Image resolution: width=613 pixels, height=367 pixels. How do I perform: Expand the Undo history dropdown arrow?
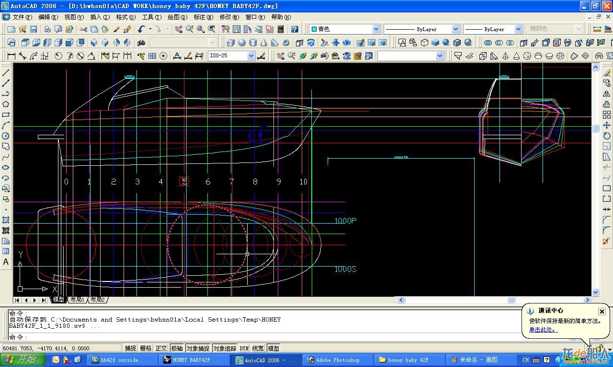pyautogui.click(x=150, y=29)
